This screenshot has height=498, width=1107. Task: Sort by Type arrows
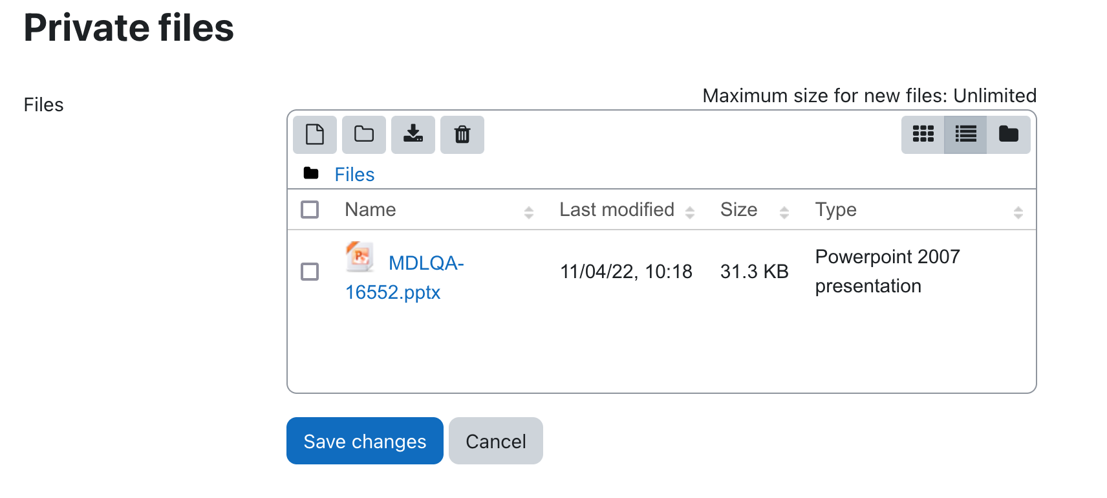click(x=1018, y=212)
